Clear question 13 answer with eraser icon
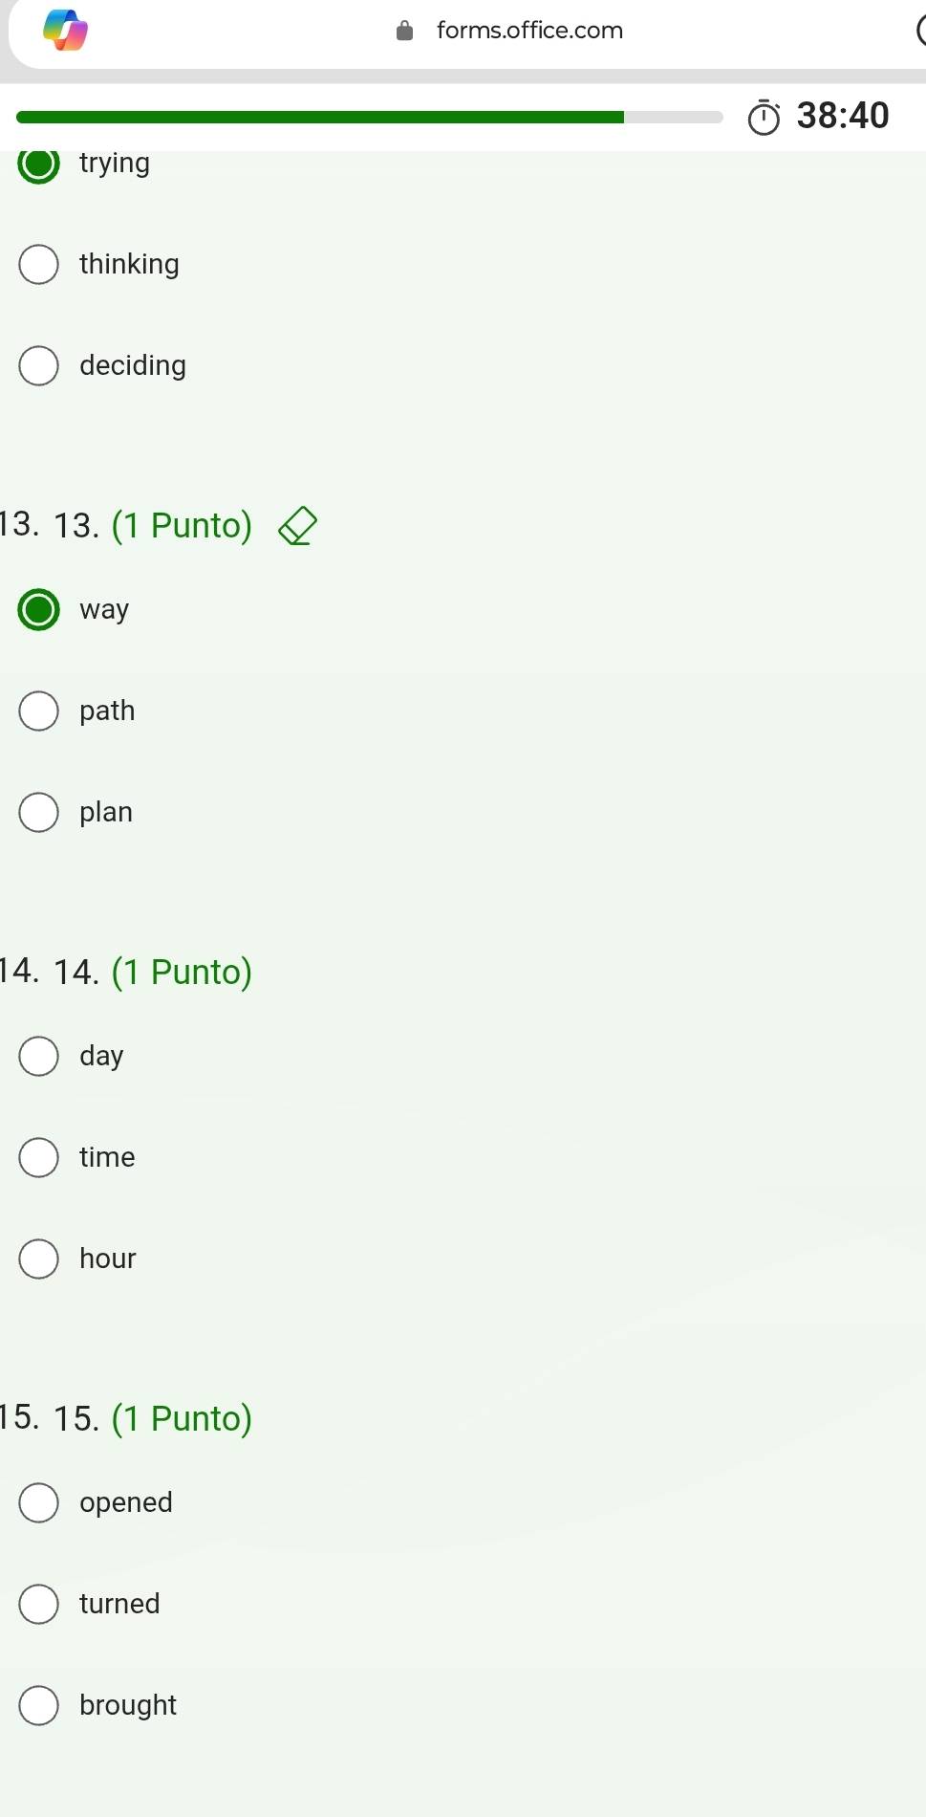The image size is (926, 1817). point(297,526)
